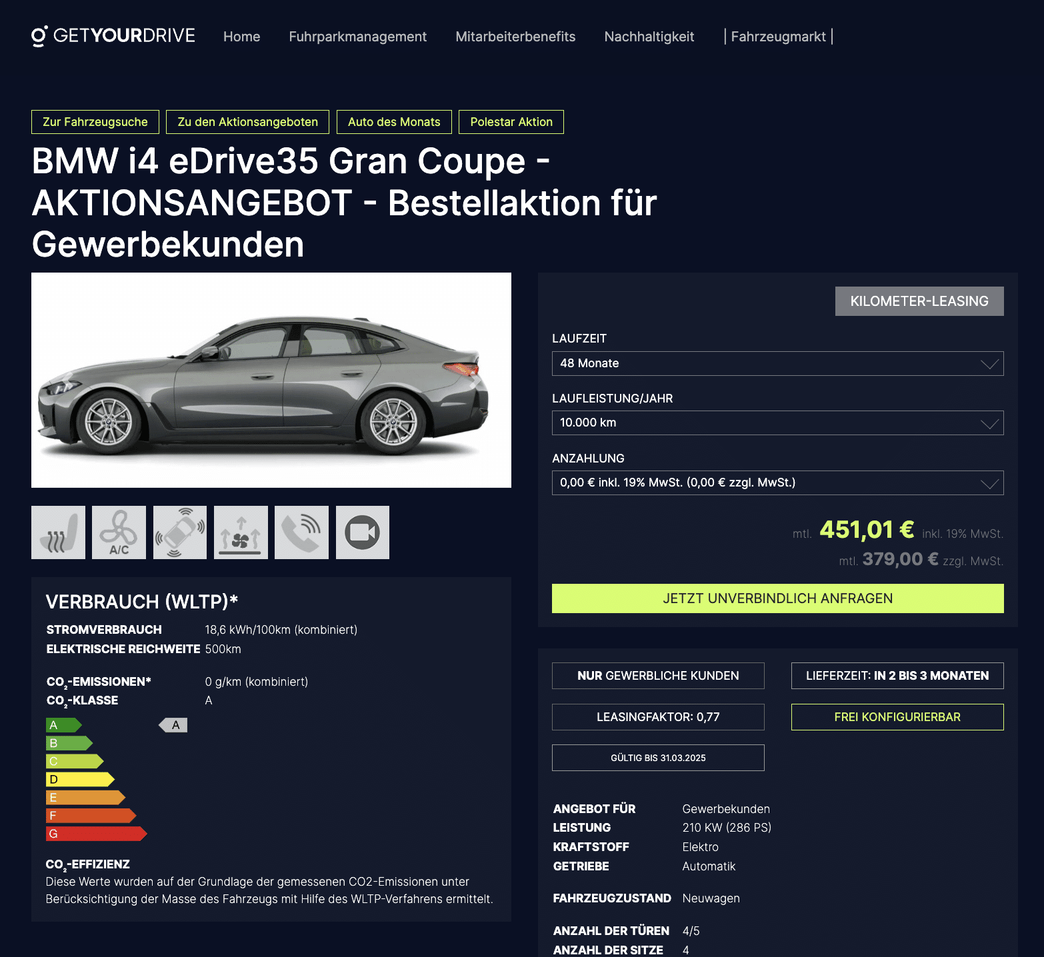Viewport: 1044px width, 957px height.
Task: Select the A/C air conditioning icon
Action: 119,532
